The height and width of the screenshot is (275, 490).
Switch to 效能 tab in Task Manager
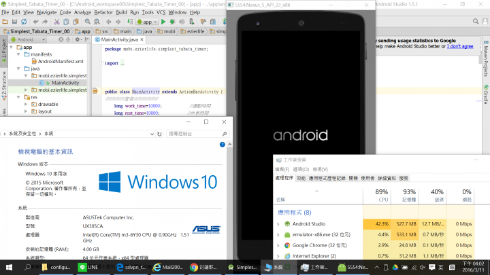[x=301, y=179]
